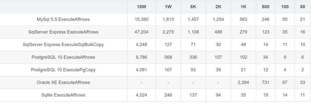The height and width of the screenshot is (104, 311).
Task: Select the 1W column header
Action: click(168, 7)
